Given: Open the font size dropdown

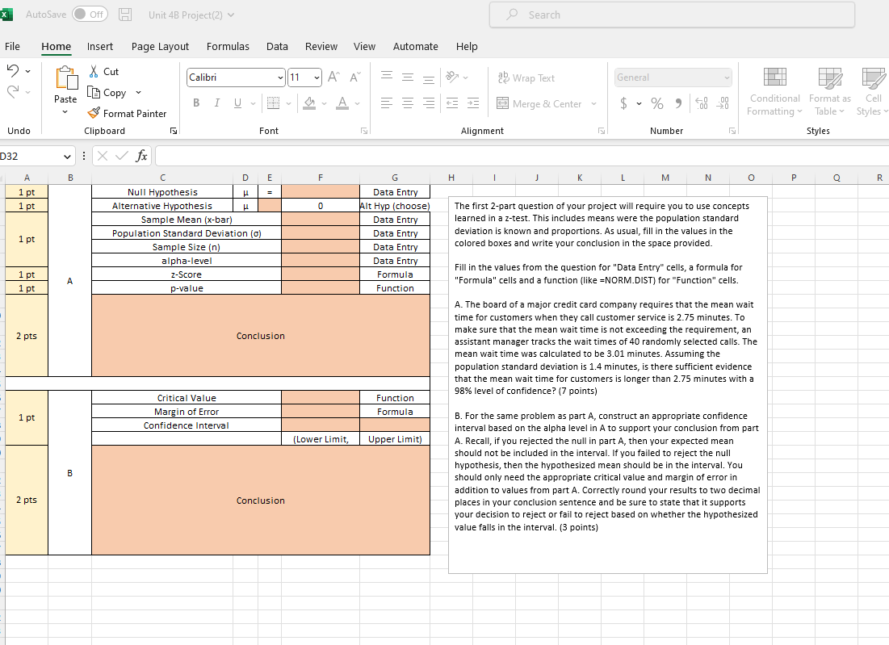Looking at the screenshot, I should tap(317, 77).
